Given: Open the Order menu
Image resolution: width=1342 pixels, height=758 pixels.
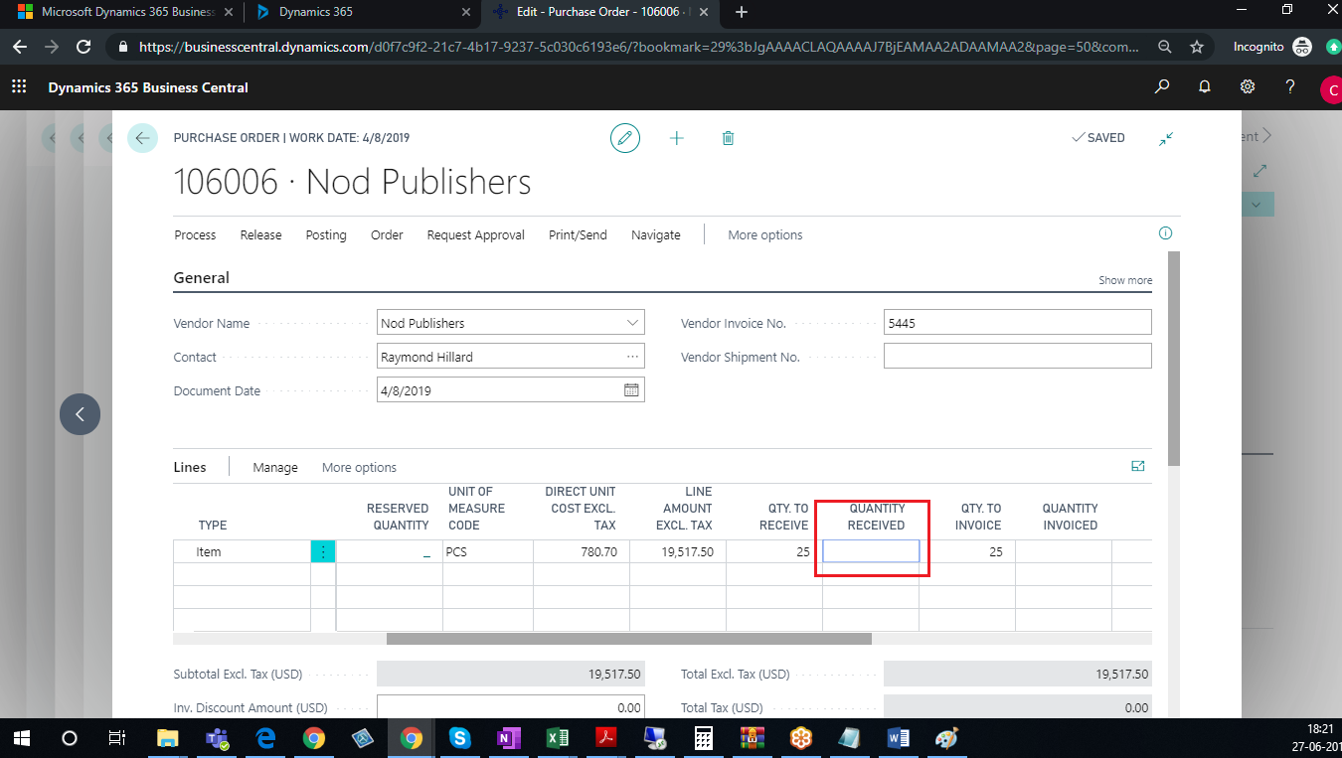Looking at the screenshot, I should pyautogui.click(x=387, y=235).
